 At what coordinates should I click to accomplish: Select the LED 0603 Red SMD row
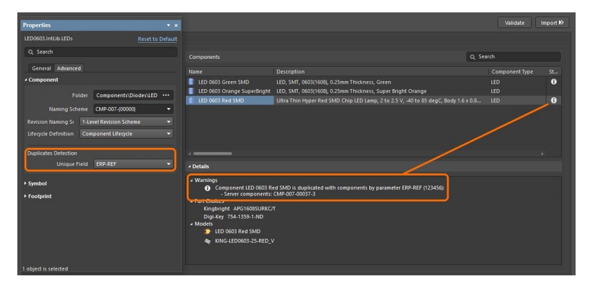(374, 100)
